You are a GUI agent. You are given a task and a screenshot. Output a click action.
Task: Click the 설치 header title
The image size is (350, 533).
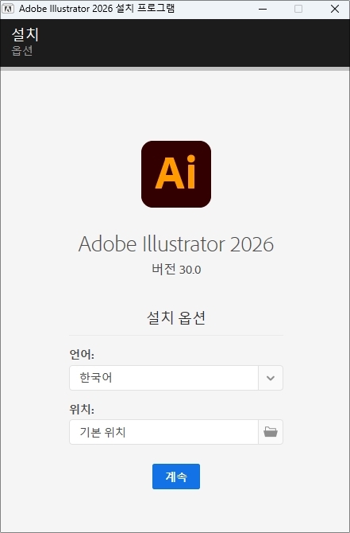(x=25, y=34)
